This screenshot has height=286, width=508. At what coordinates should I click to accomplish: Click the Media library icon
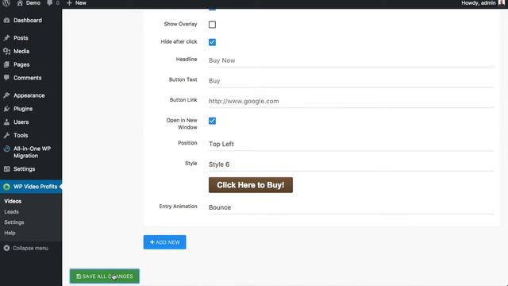pos(6,51)
